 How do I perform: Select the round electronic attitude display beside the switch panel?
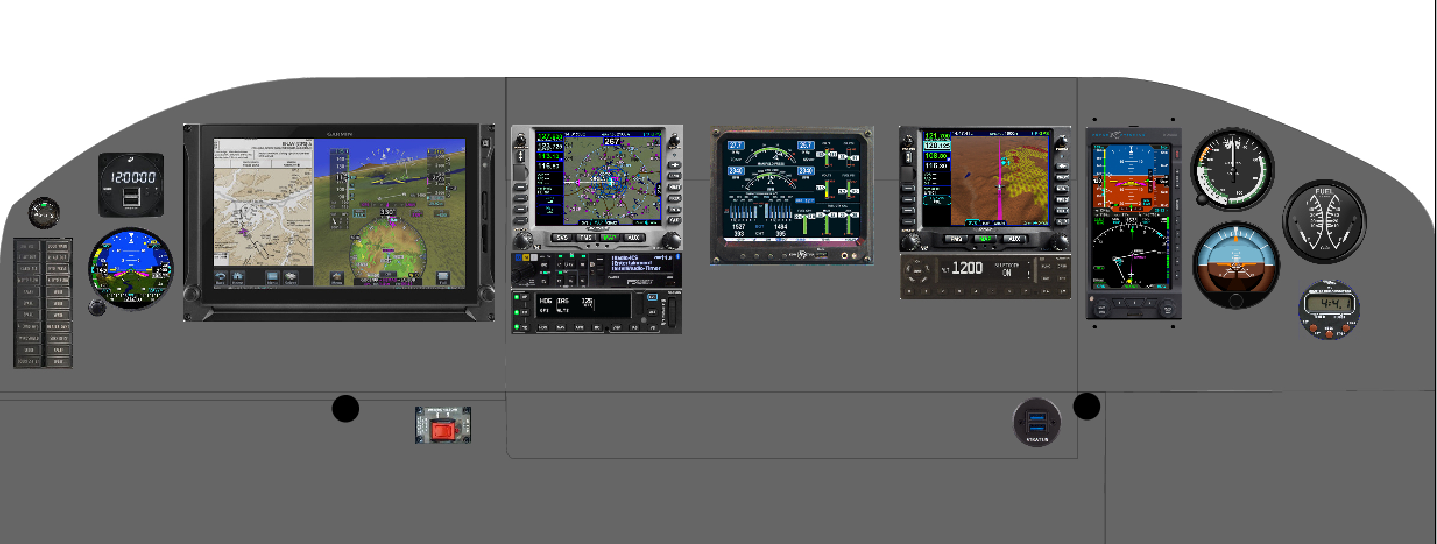pyautogui.click(x=130, y=269)
